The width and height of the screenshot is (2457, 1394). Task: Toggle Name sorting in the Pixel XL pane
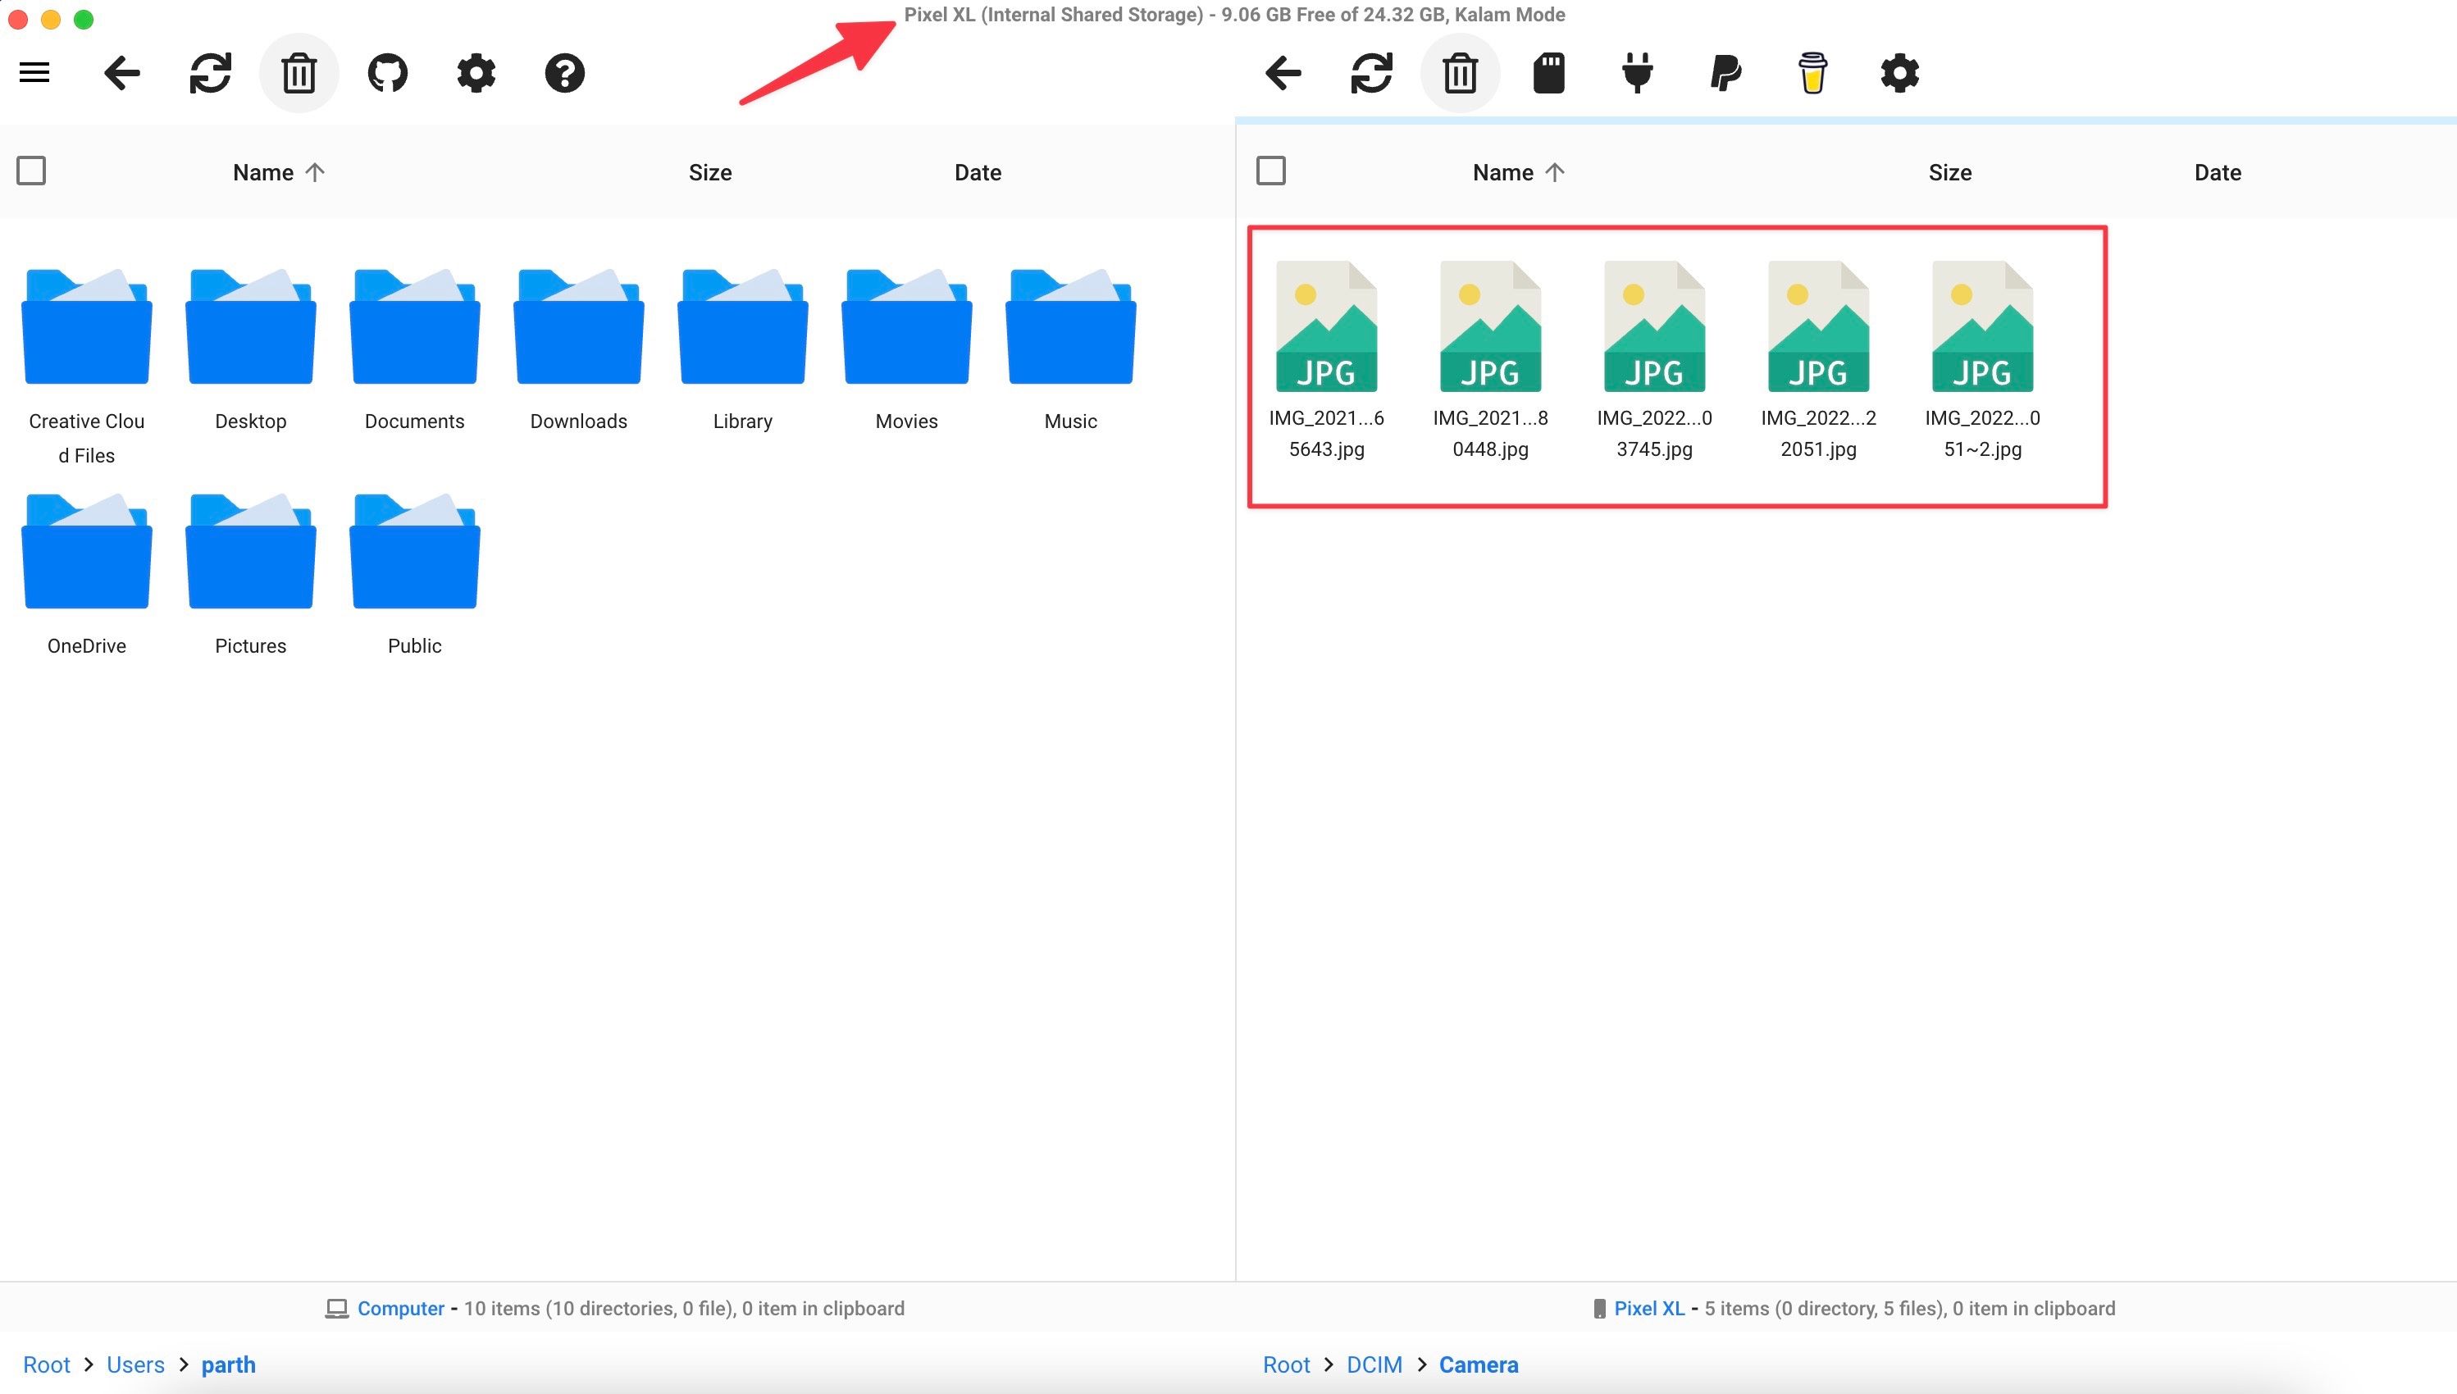pyautogui.click(x=1516, y=172)
